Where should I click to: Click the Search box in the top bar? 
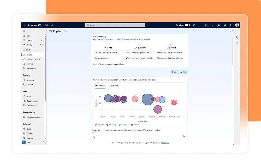pyautogui.click(x=115, y=25)
